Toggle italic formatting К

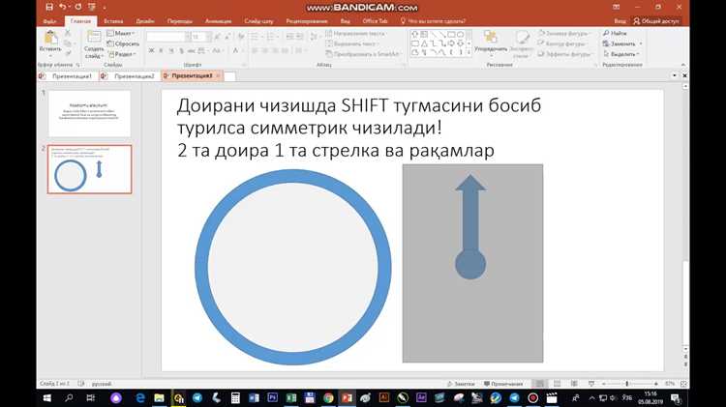pyautogui.click(x=161, y=50)
